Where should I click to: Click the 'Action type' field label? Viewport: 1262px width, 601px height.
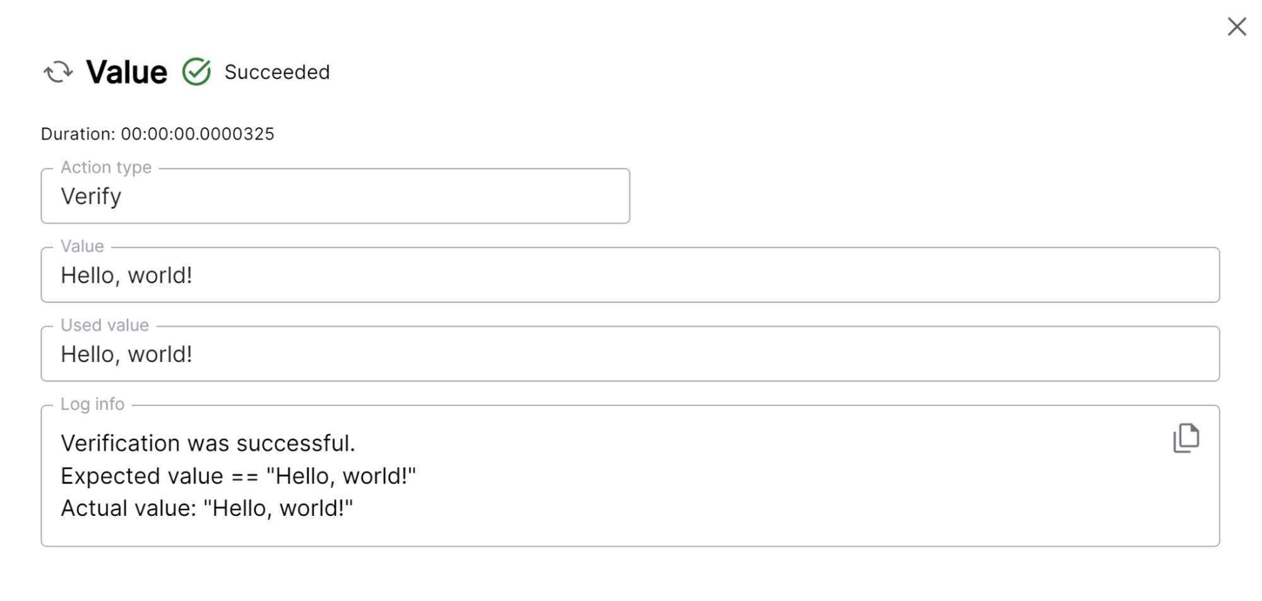(x=106, y=167)
